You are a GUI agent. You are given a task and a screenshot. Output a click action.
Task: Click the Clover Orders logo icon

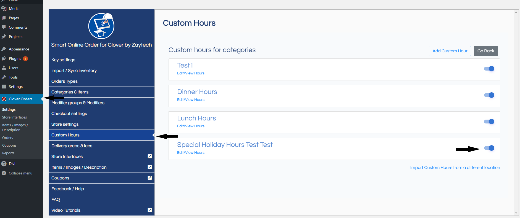coord(4,99)
